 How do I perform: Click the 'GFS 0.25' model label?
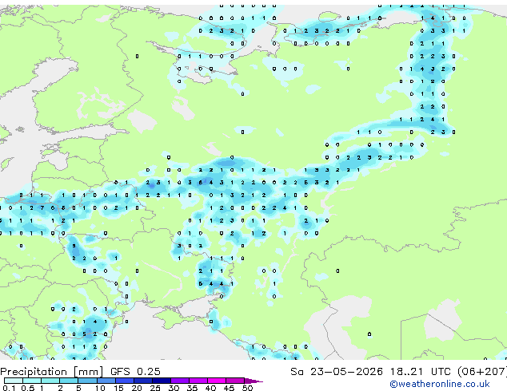135,371
